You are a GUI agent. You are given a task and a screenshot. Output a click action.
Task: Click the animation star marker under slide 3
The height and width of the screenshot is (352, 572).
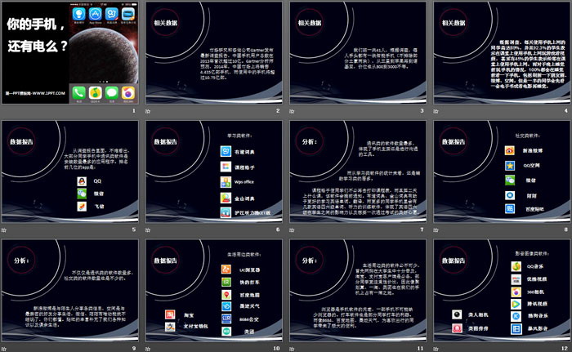(x=292, y=110)
